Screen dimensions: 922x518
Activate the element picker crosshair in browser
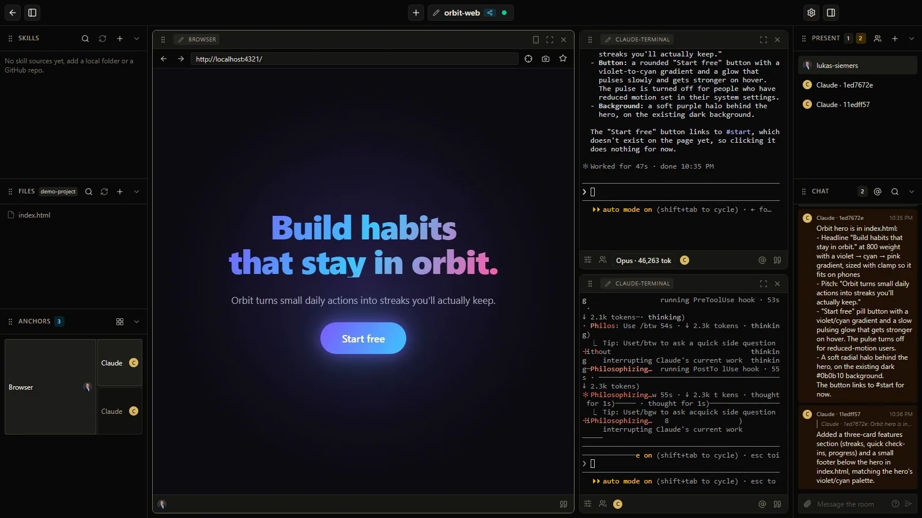click(x=528, y=59)
